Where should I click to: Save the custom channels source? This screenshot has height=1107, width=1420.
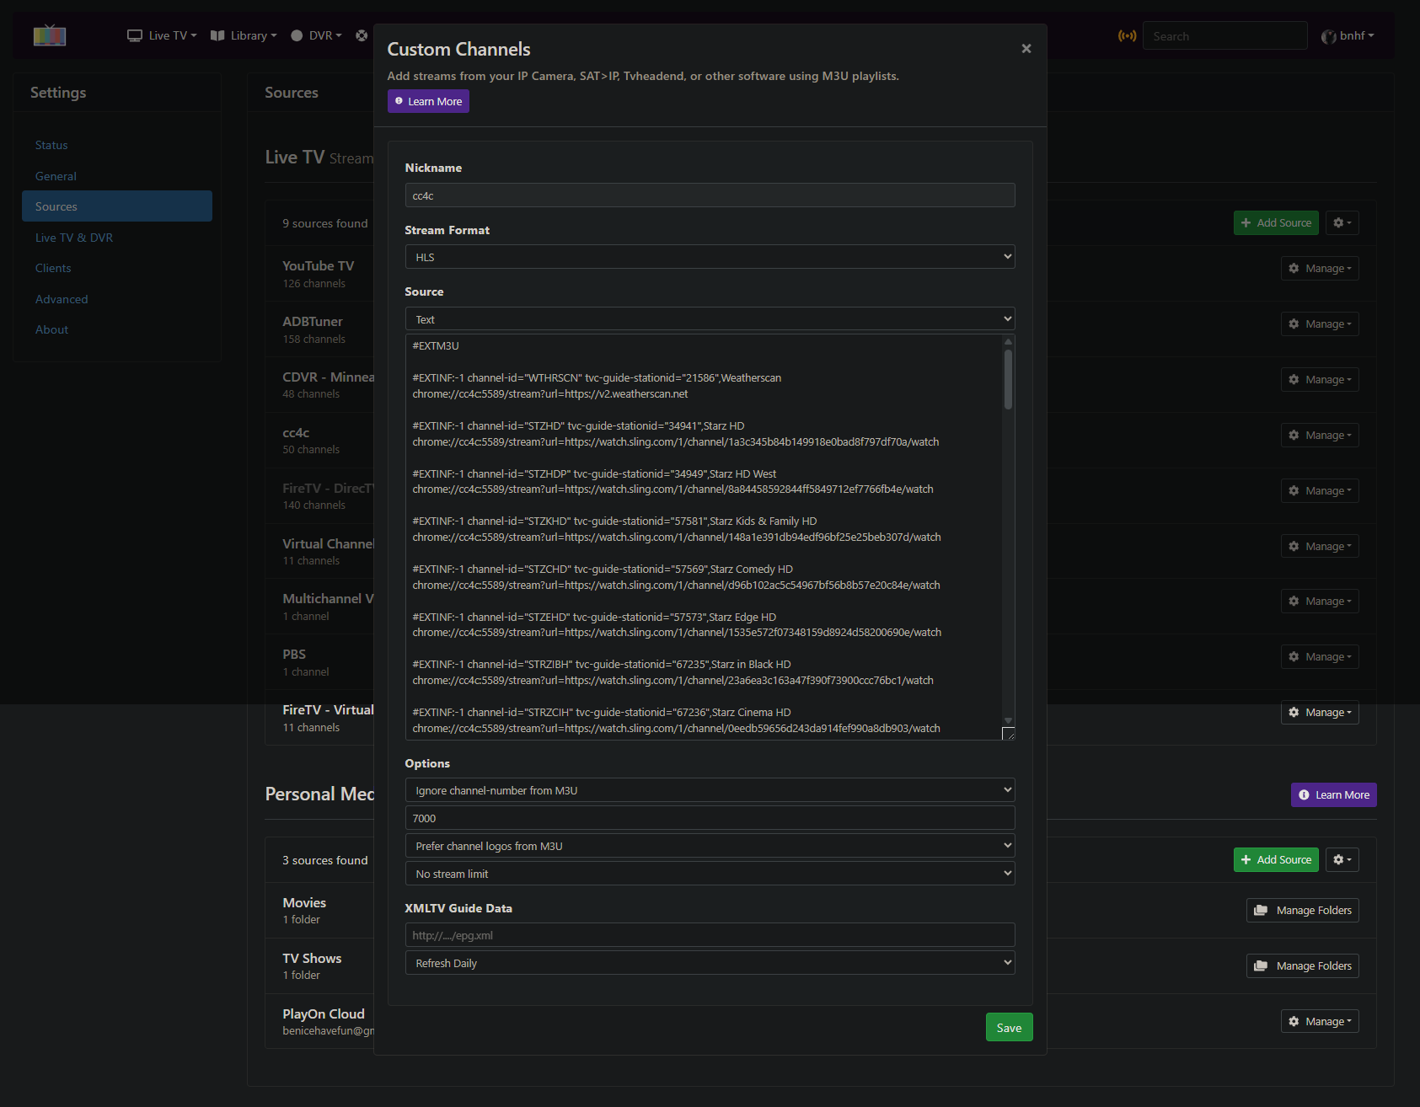(x=1009, y=1027)
